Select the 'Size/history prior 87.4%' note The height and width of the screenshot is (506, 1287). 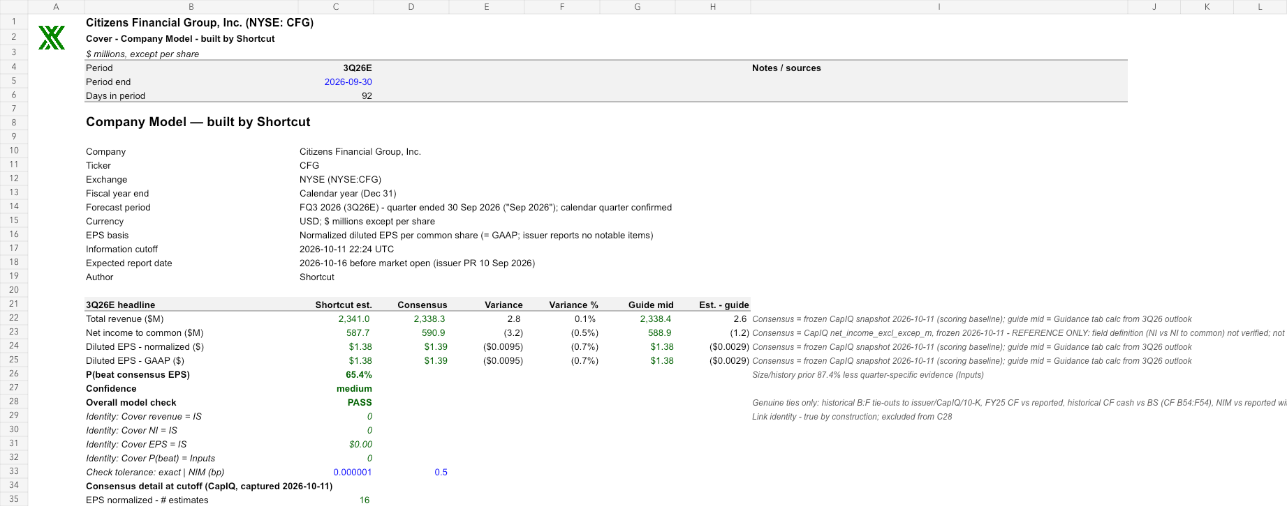[868, 374]
